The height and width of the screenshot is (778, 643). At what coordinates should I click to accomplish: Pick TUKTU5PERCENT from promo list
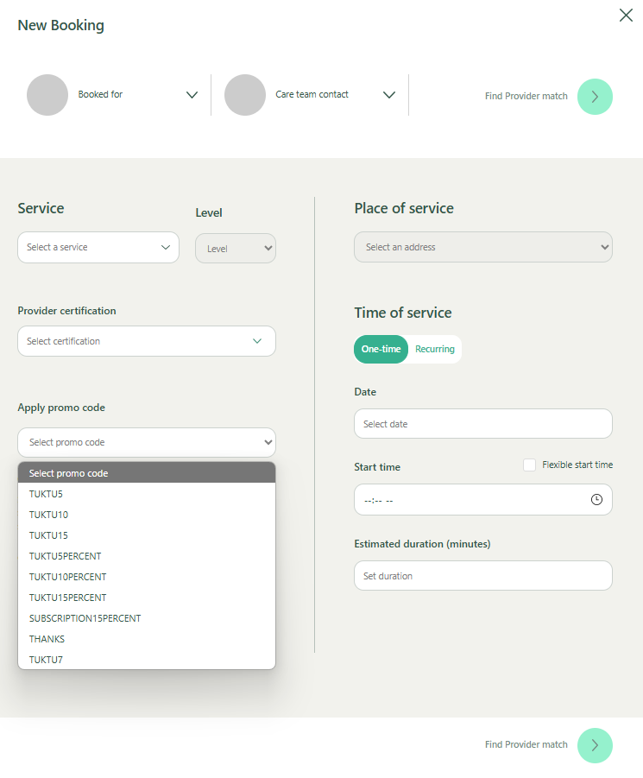click(x=65, y=556)
